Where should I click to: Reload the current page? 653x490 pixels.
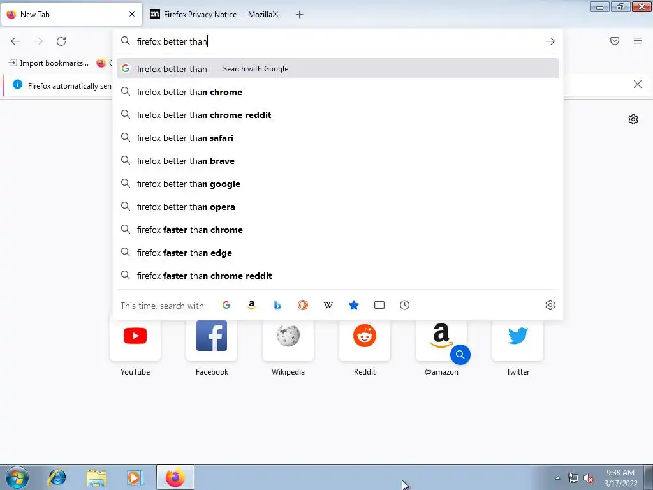[61, 41]
